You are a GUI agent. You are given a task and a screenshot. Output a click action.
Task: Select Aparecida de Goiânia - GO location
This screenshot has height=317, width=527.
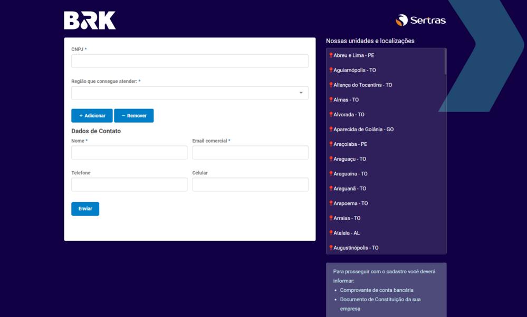click(x=363, y=130)
